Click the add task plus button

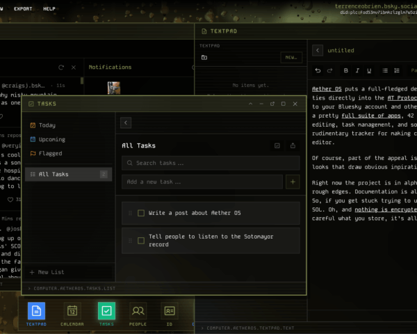pyautogui.click(x=292, y=182)
